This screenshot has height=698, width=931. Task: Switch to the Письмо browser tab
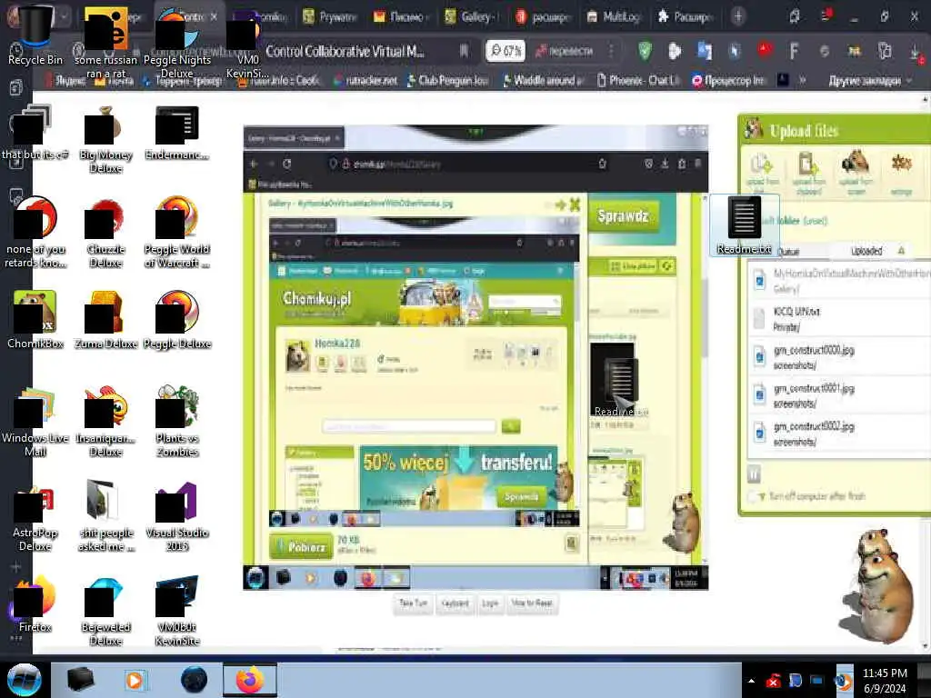click(401, 16)
